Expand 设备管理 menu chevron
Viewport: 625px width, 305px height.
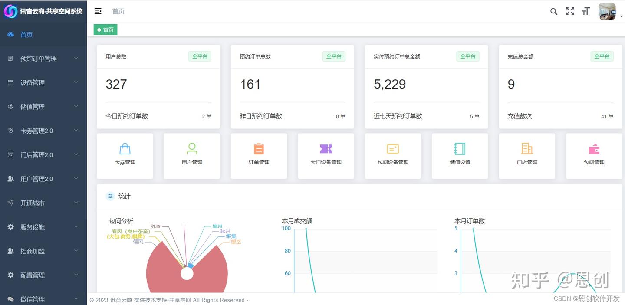coord(76,82)
